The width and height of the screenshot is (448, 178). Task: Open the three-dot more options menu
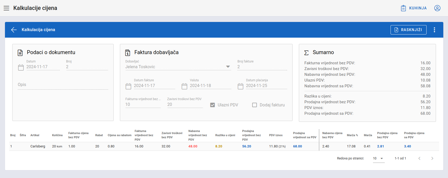[434, 30]
